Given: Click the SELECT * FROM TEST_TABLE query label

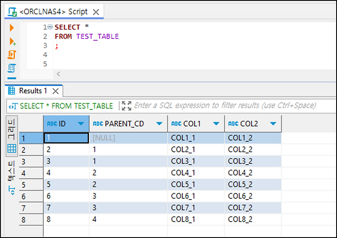Looking at the screenshot, I should coord(66,106).
